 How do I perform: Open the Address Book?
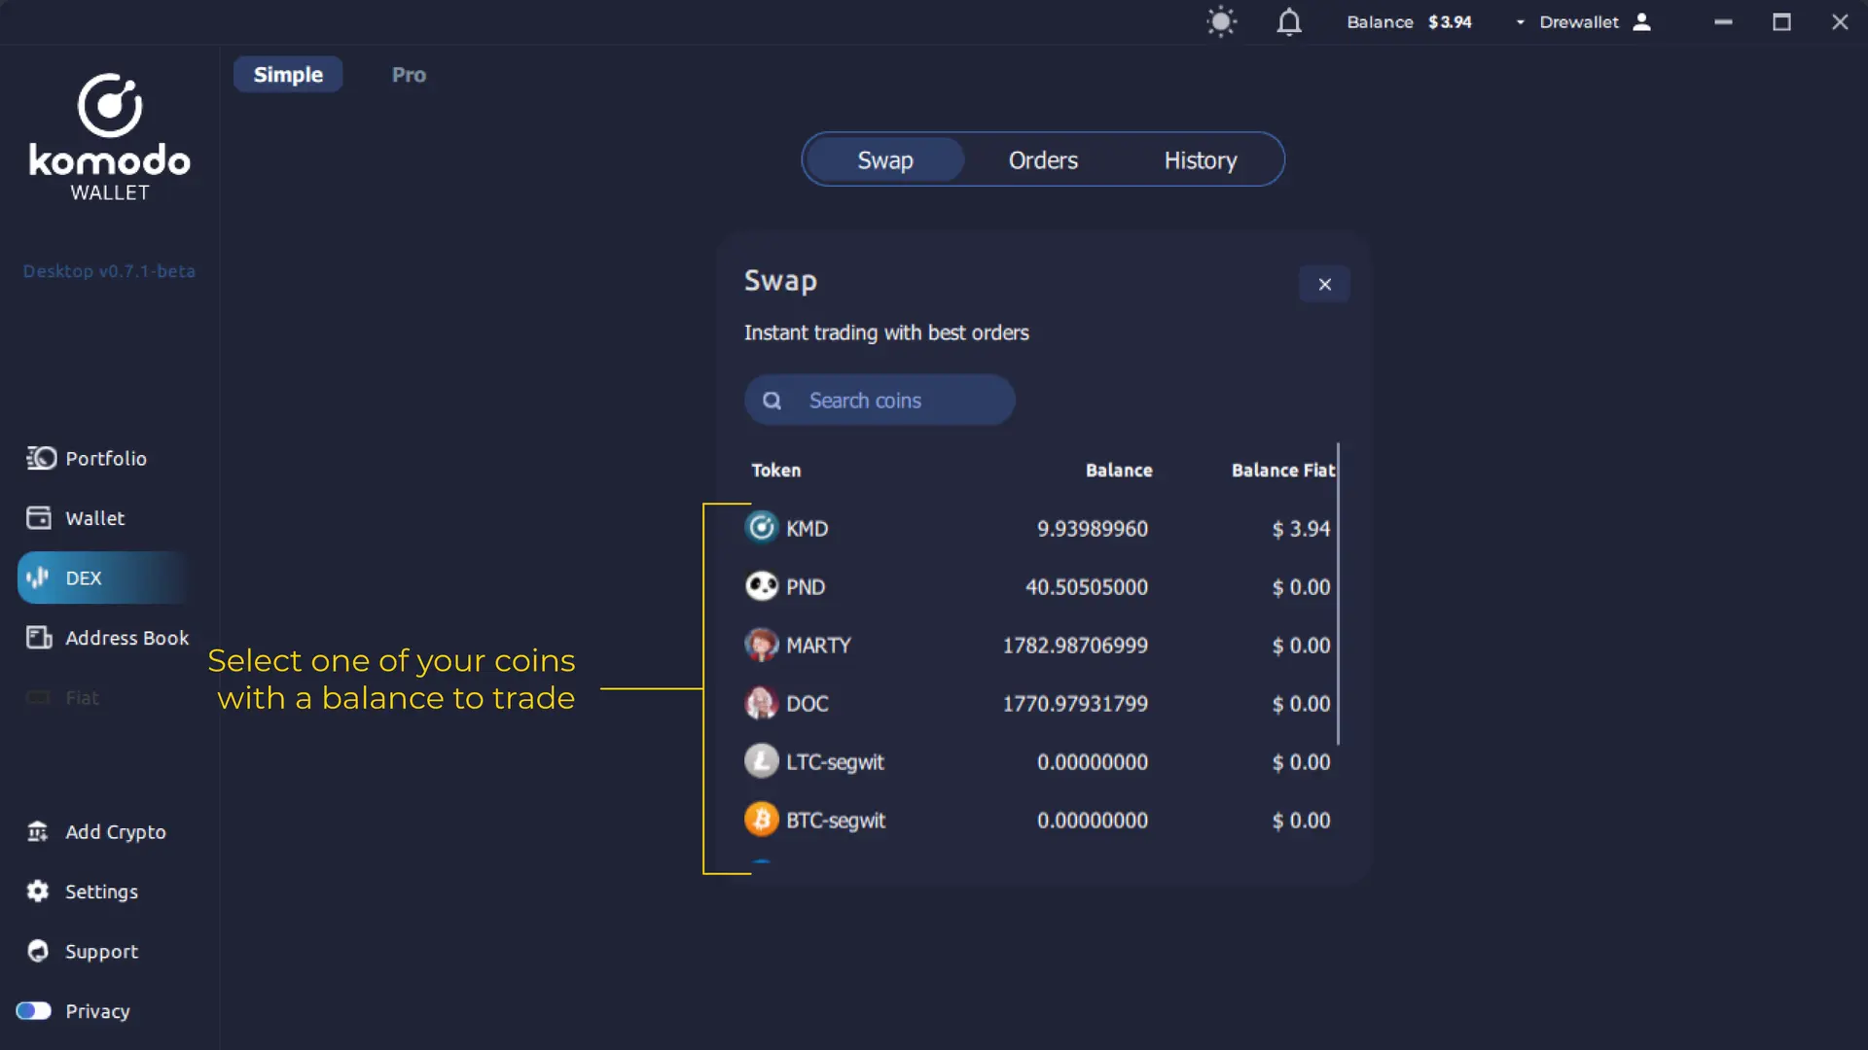[126, 638]
